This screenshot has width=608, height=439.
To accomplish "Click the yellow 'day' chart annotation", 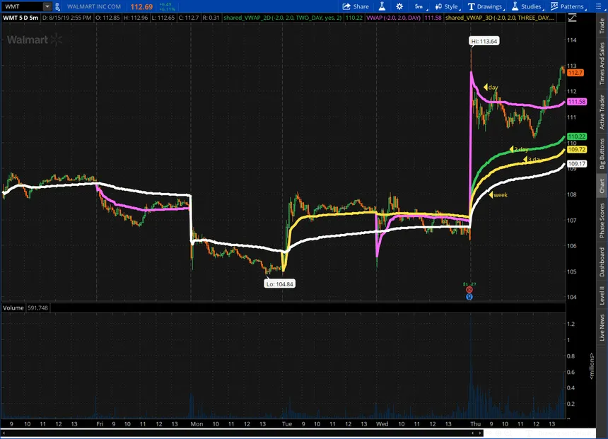I will pyautogui.click(x=491, y=87).
